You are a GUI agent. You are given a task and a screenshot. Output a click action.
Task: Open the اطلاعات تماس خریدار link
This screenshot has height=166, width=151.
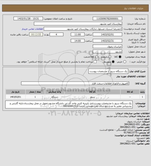click(32, 29)
